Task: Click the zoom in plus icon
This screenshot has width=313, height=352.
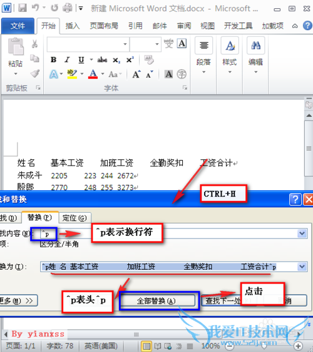Action: click(x=298, y=346)
